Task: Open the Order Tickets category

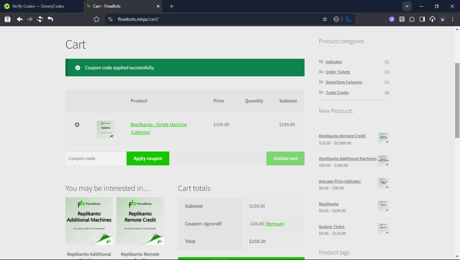Action: (338, 72)
